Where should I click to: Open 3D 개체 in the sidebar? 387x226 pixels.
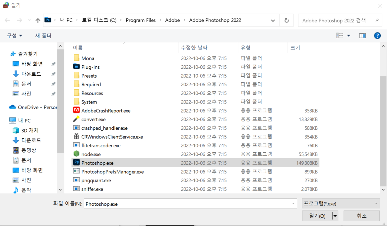(30, 130)
